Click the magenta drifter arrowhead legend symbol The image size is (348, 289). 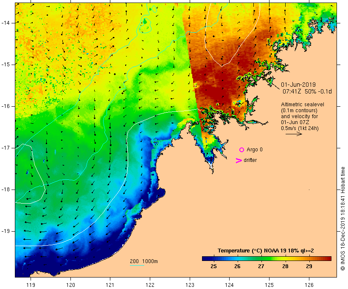tap(239, 161)
